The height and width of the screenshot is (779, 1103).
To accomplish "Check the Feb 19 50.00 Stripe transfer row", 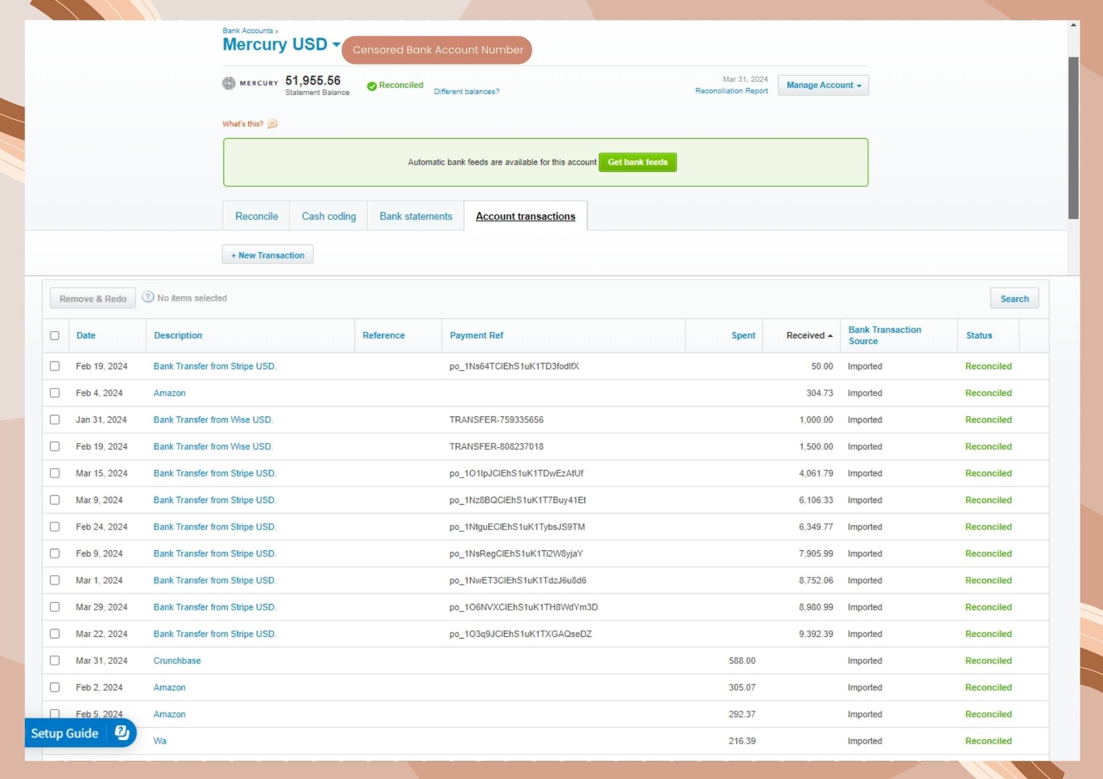I will tap(55, 366).
